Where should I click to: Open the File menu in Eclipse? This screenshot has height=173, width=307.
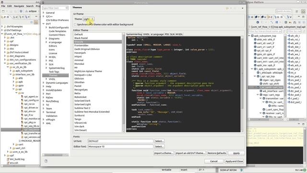pos(3,6)
